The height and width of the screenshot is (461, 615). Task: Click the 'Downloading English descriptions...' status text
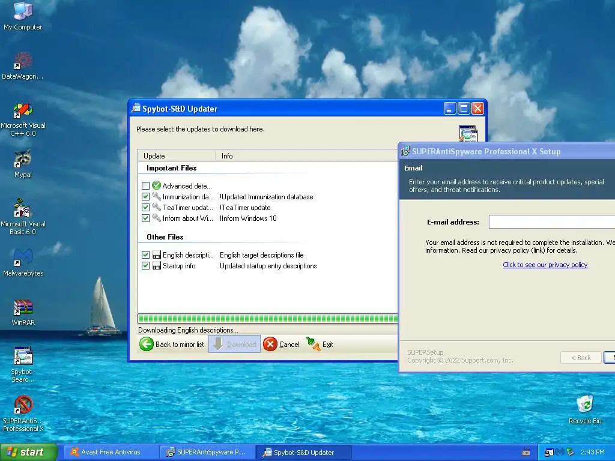point(188,330)
